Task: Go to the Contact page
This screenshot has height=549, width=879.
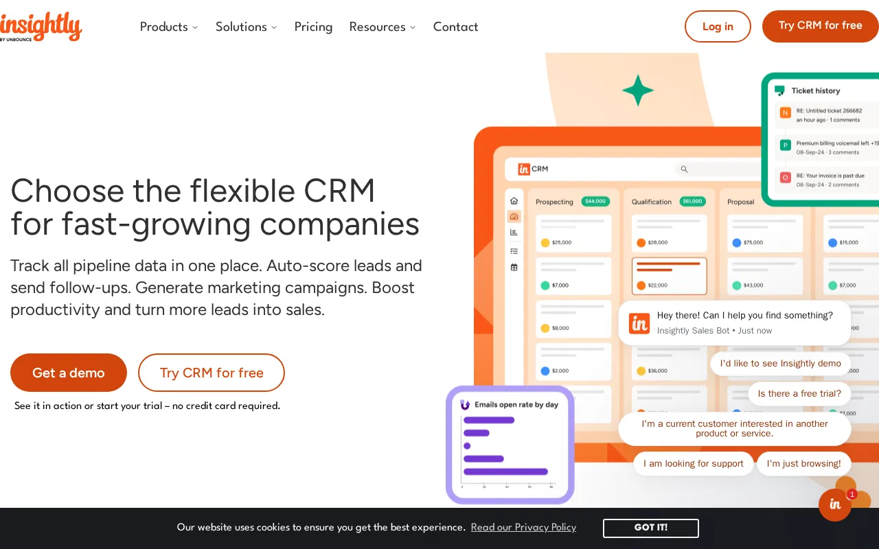Action: coord(455,27)
